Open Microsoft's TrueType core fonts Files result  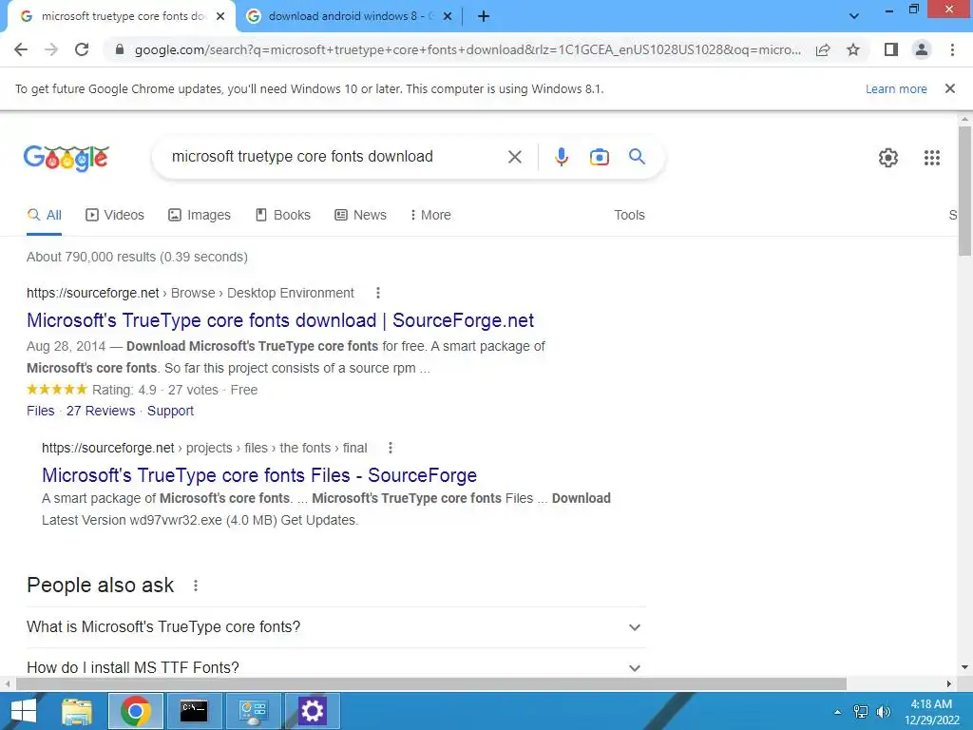tap(259, 475)
